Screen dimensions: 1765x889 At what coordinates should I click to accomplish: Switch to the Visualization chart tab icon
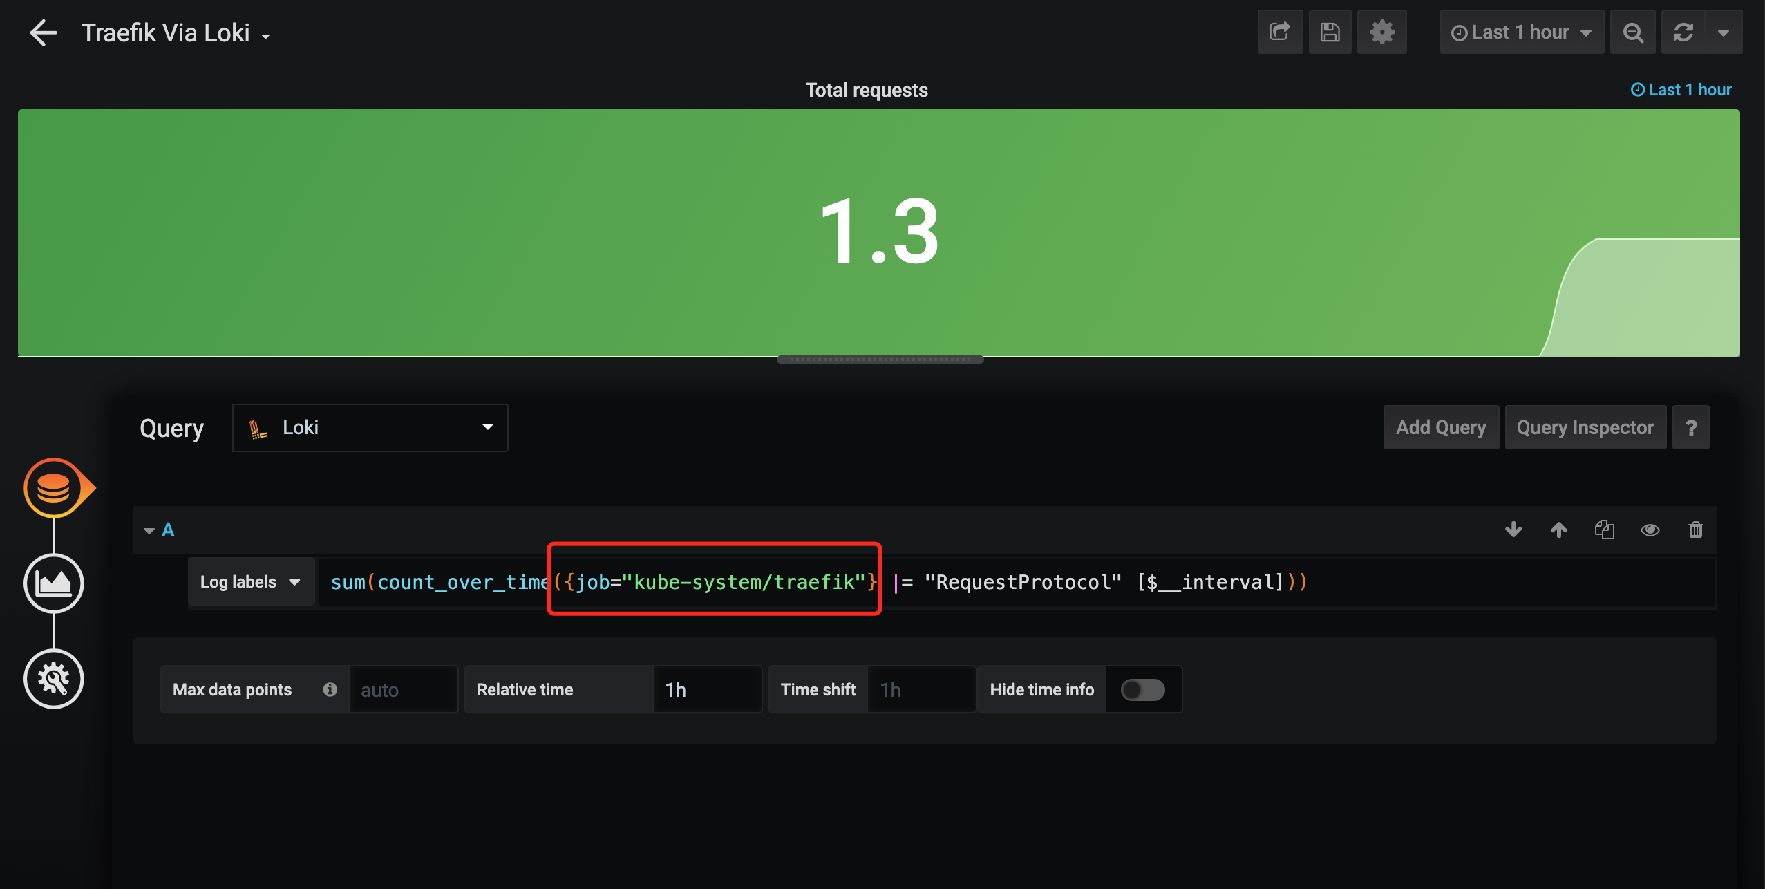coord(54,583)
